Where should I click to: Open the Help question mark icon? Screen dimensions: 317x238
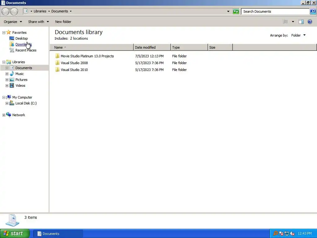pos(310,22)
